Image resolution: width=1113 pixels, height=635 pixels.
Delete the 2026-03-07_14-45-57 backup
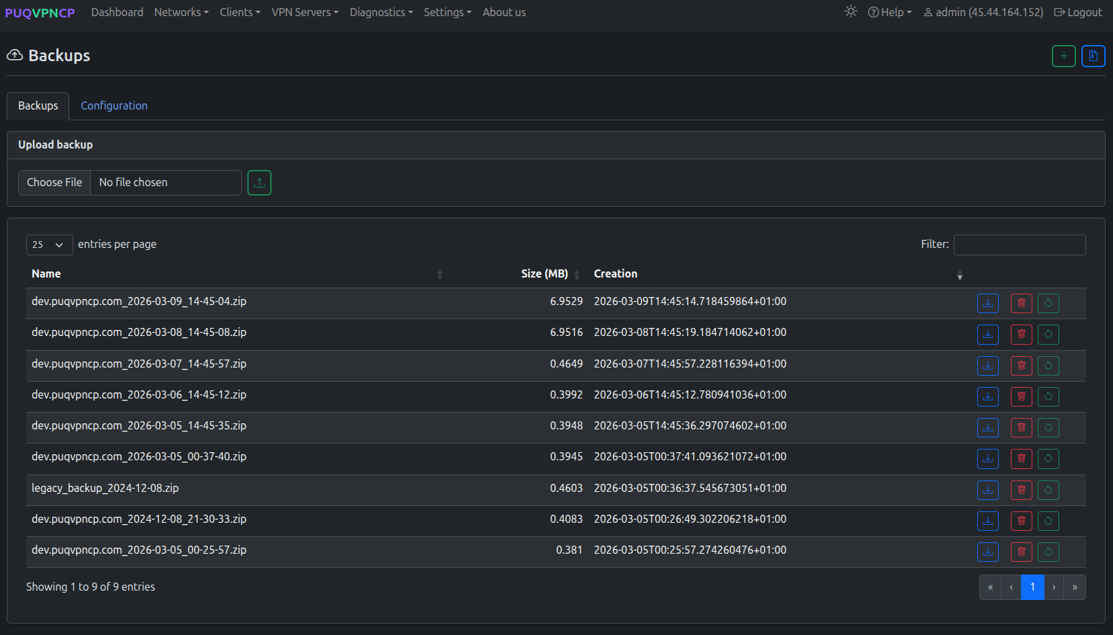[1021, 366]
